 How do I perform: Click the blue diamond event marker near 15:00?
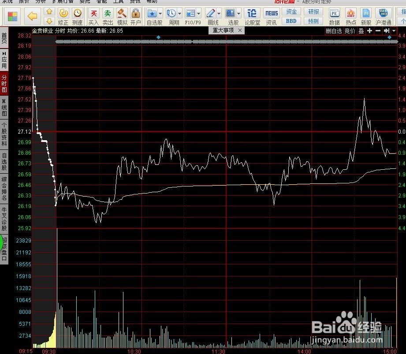coord(389,37)
